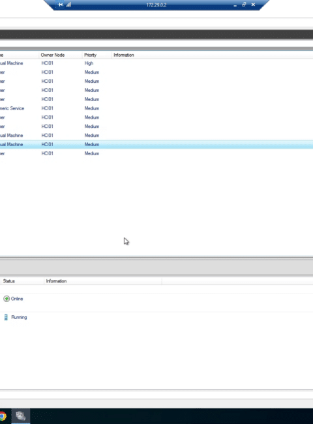313x424 pixels.
Task: Pin the remote desktop connection bar
Action: (61, 5)
